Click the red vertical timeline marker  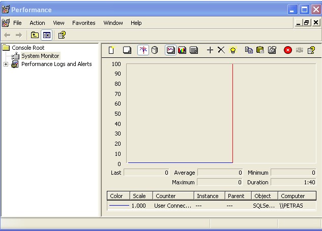(x=232, y=113)
